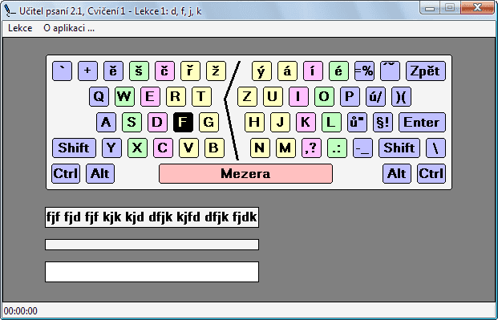
Task: Click the L key
Action: click(x=331, y=122)
